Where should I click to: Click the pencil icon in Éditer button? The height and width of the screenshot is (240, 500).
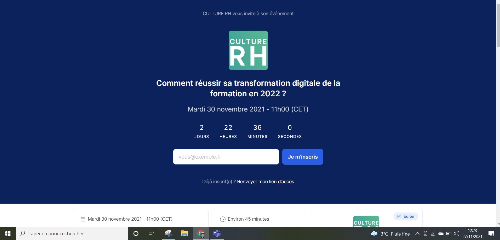pyautogui.click(x=399, y=216)
